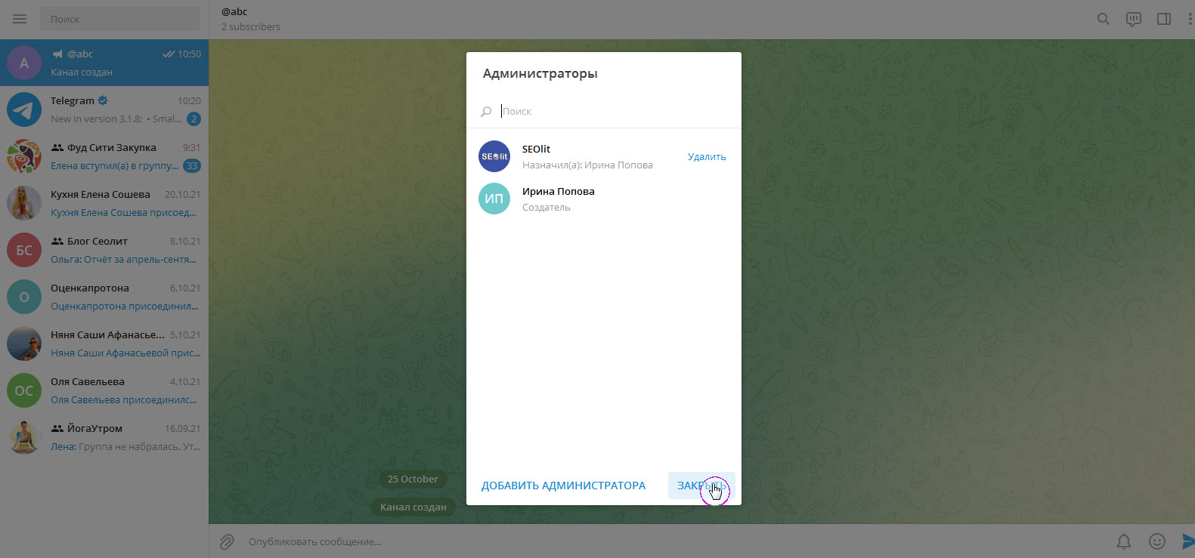1195x558 pixels.
Task: Click the send message arrow icon
Action: click(1187, 541)
